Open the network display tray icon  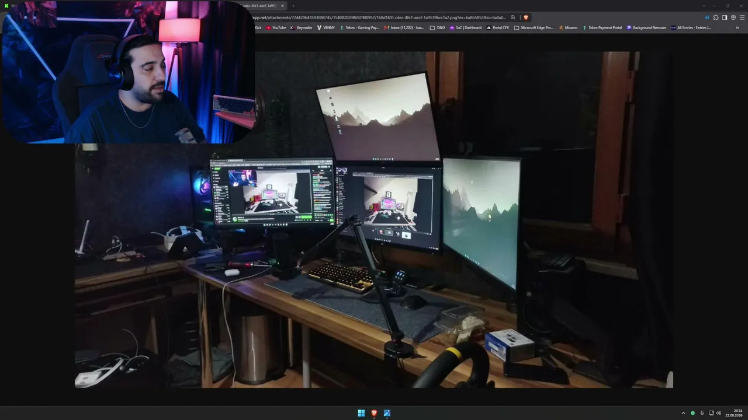(711, 413)
